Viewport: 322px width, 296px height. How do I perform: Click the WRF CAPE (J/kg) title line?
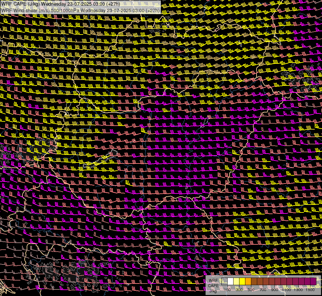pos(61,4)
